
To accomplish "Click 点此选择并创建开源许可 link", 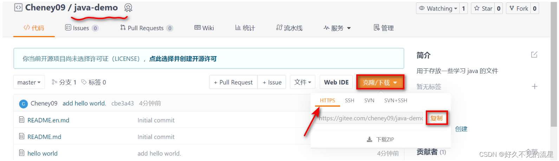I will [x=183, y=59].
